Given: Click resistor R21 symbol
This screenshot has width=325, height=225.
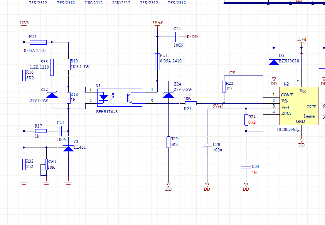Looking at the screenshot, I should click(x=191, y=103).
